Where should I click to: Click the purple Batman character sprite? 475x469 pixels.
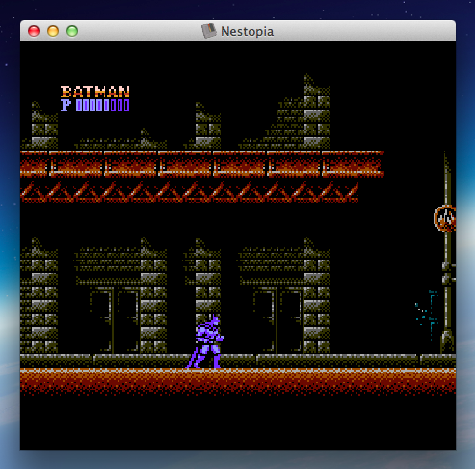tap(205, 341)
